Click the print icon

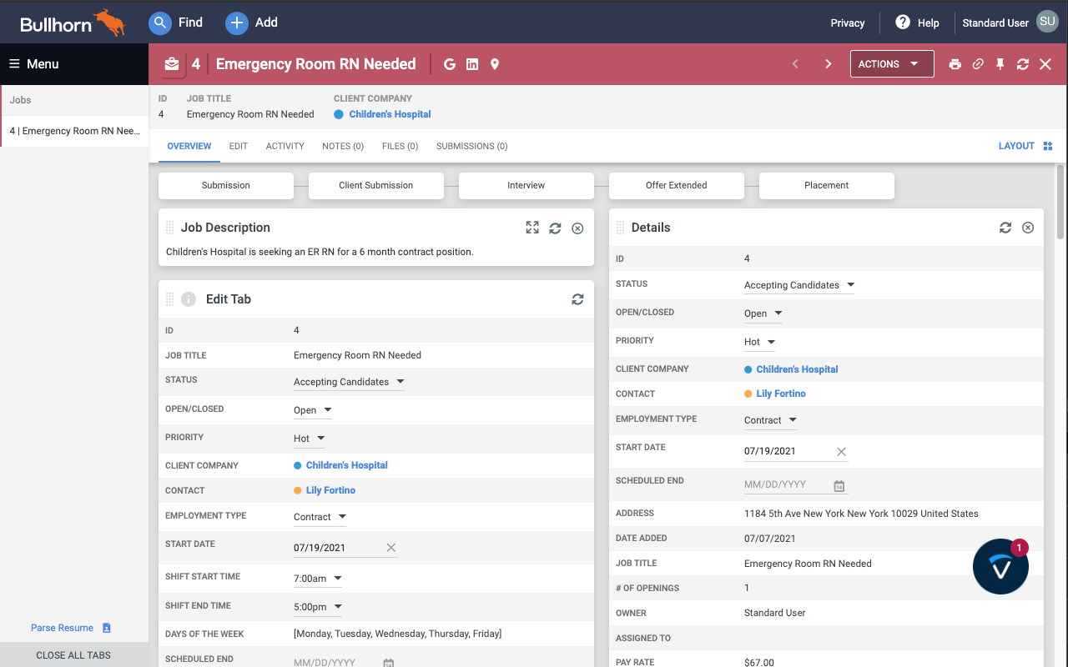coord(955,64)
